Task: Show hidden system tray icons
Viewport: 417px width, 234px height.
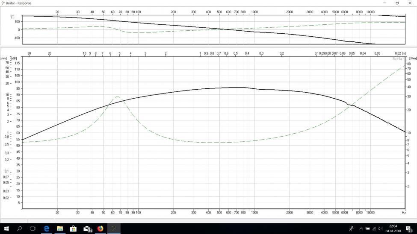Action: pos(361,229)
